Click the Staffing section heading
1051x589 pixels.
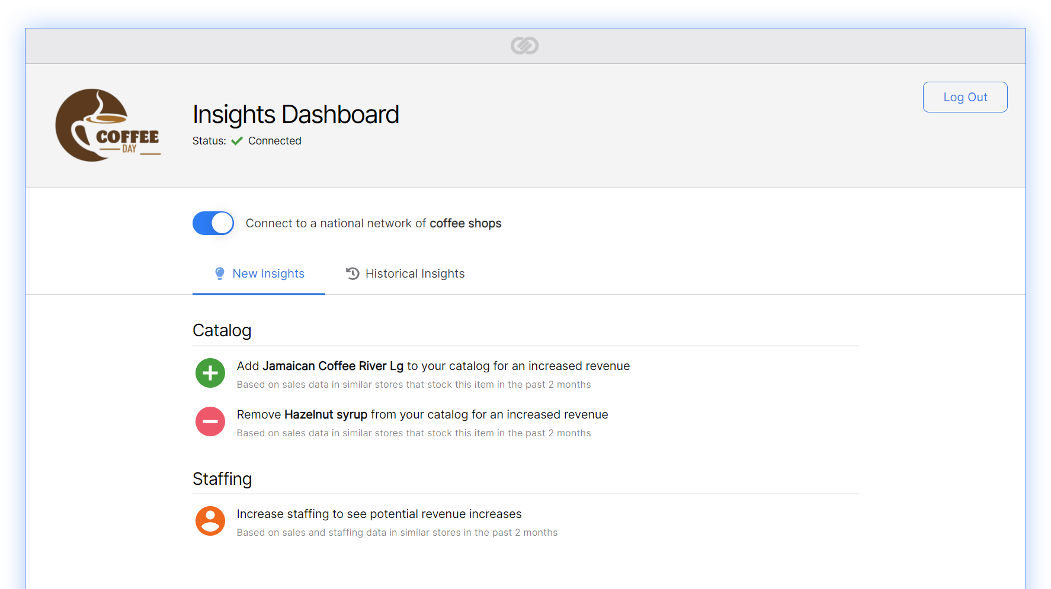tap(222, 478)
